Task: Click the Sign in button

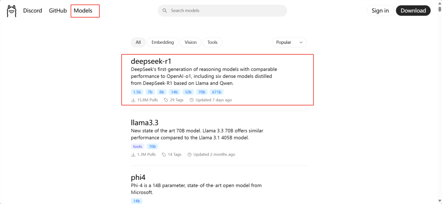Action: (x=380, y=11)
